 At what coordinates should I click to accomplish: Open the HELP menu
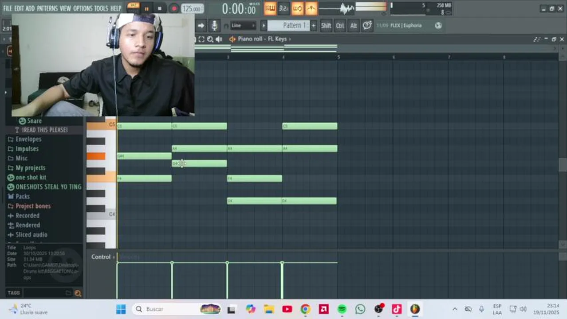coord(115,8)
